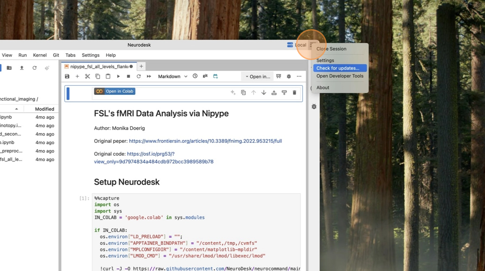Screen dimensions: 485x271
Task: Open the Help menu
Action: click(111, 55)
